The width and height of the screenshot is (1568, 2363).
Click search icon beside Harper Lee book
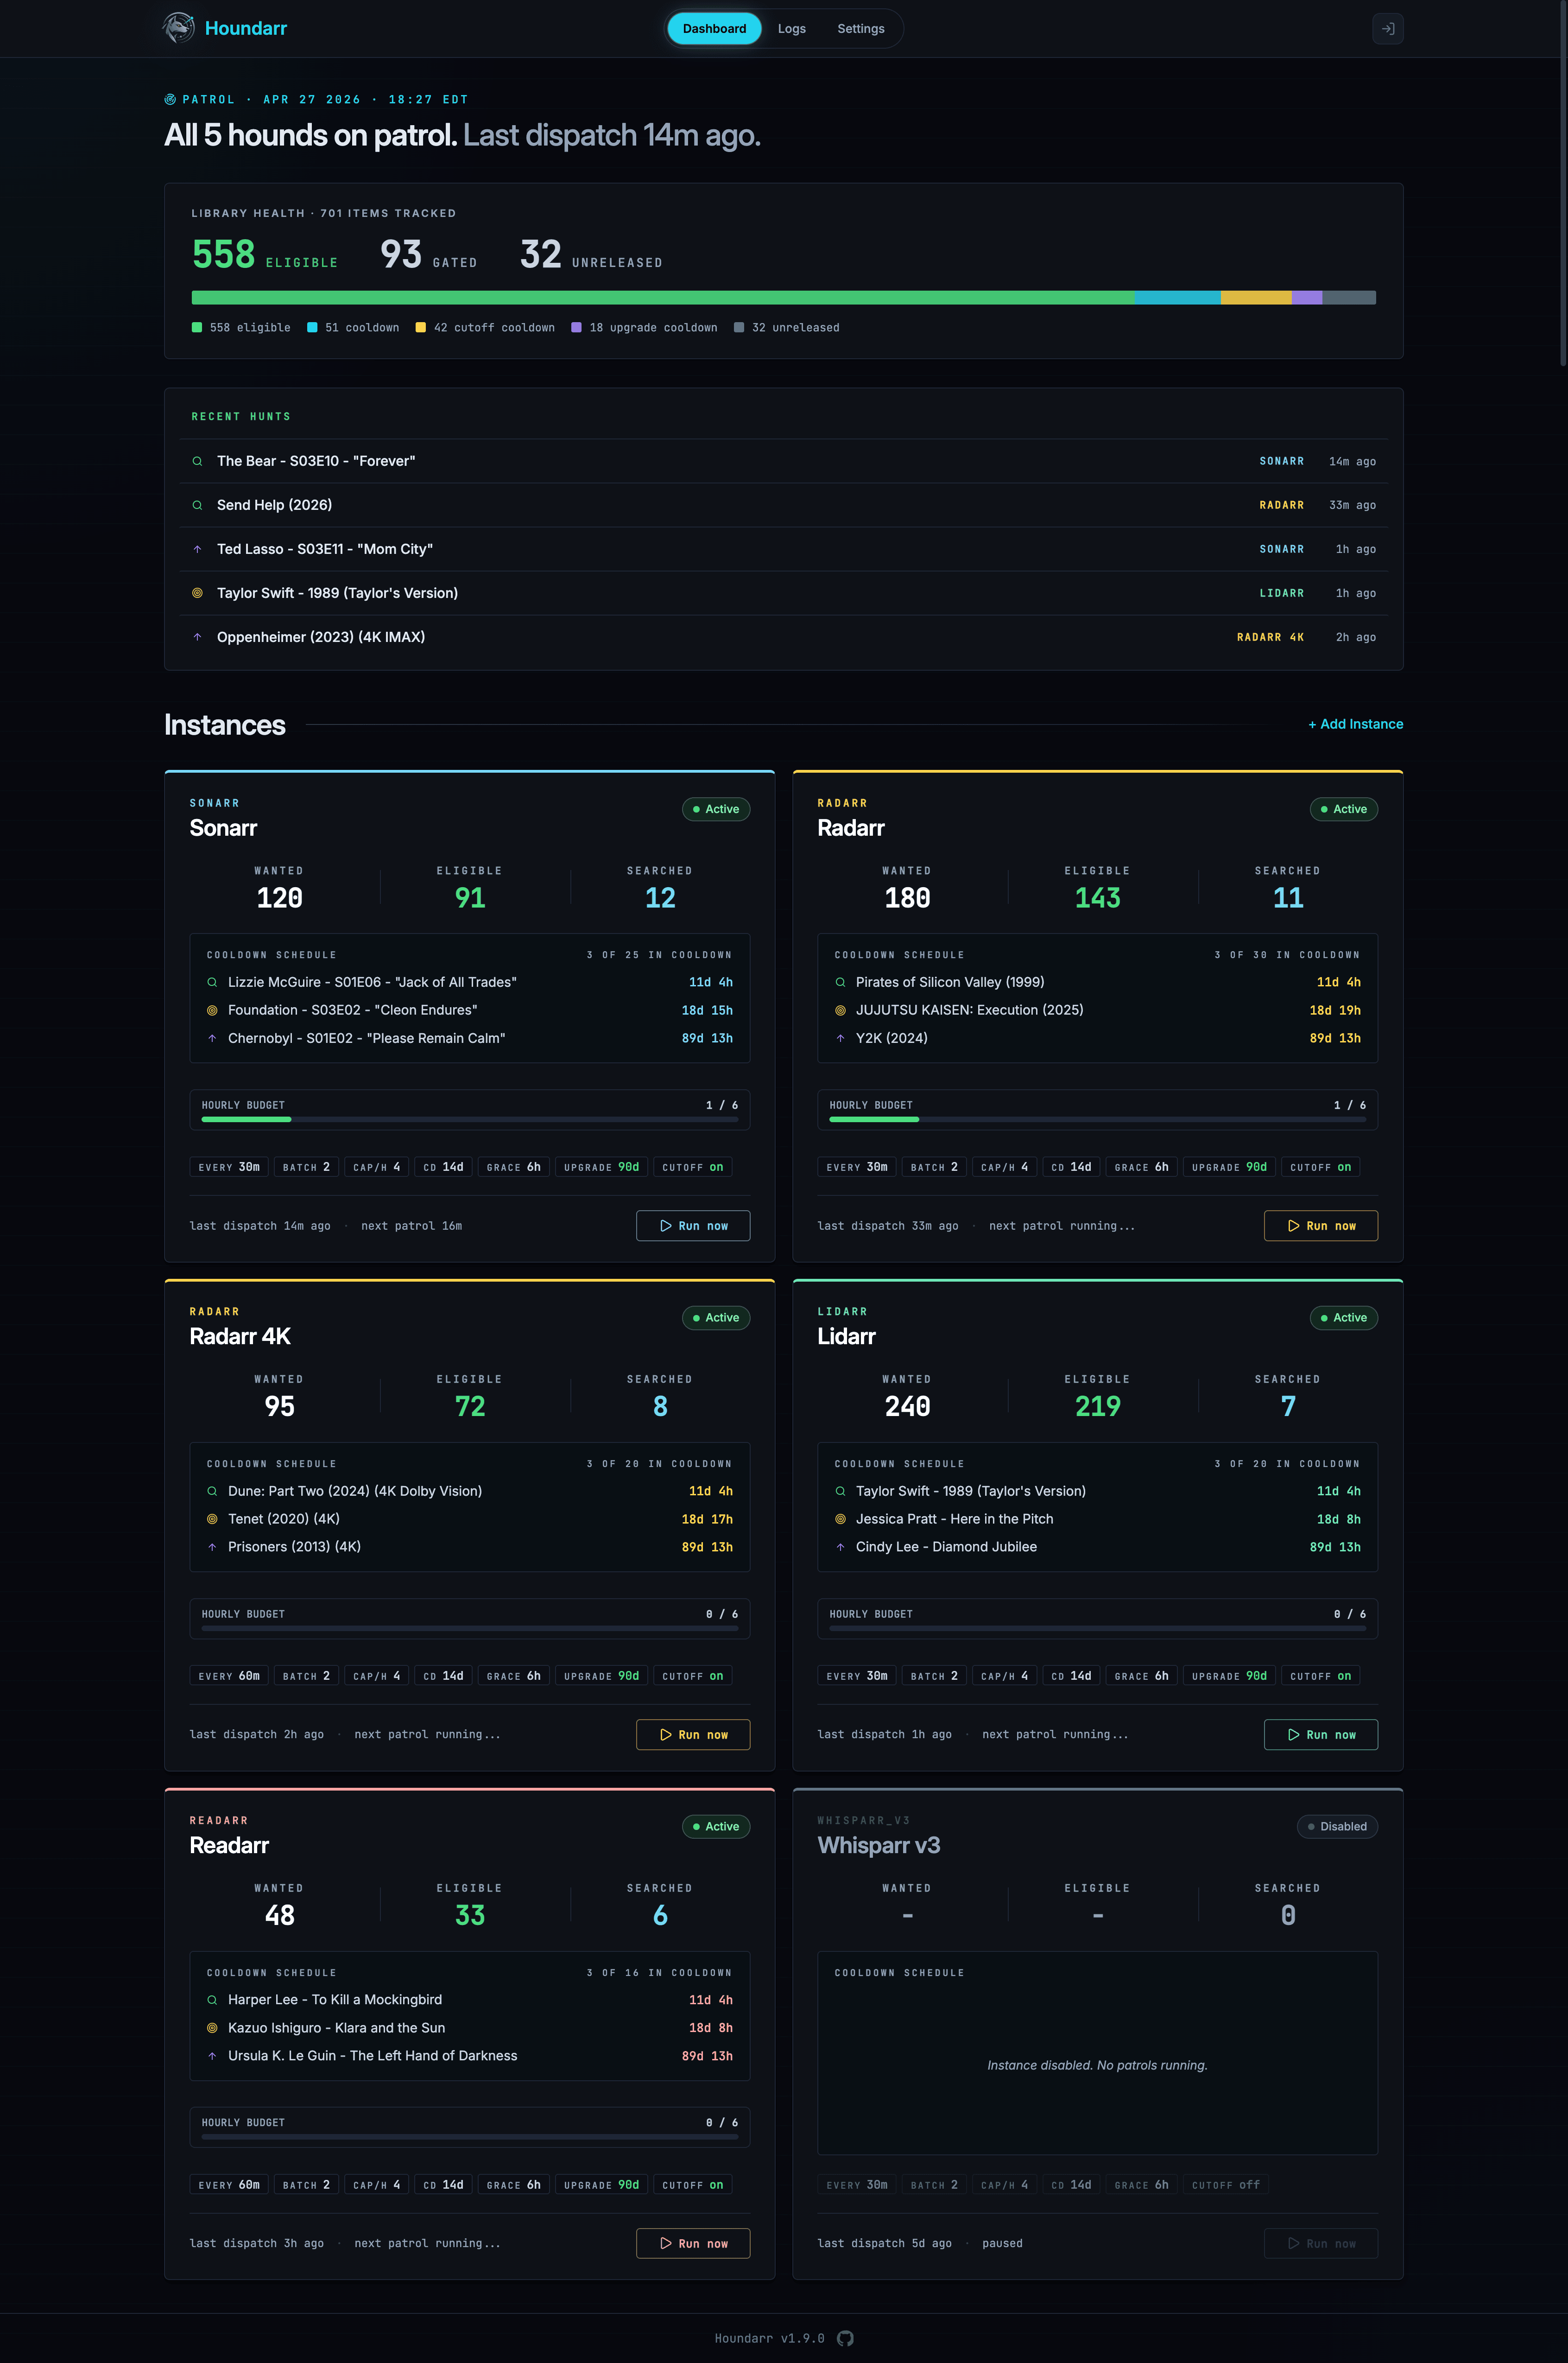pyautogui.click(x=212, y=2000)
